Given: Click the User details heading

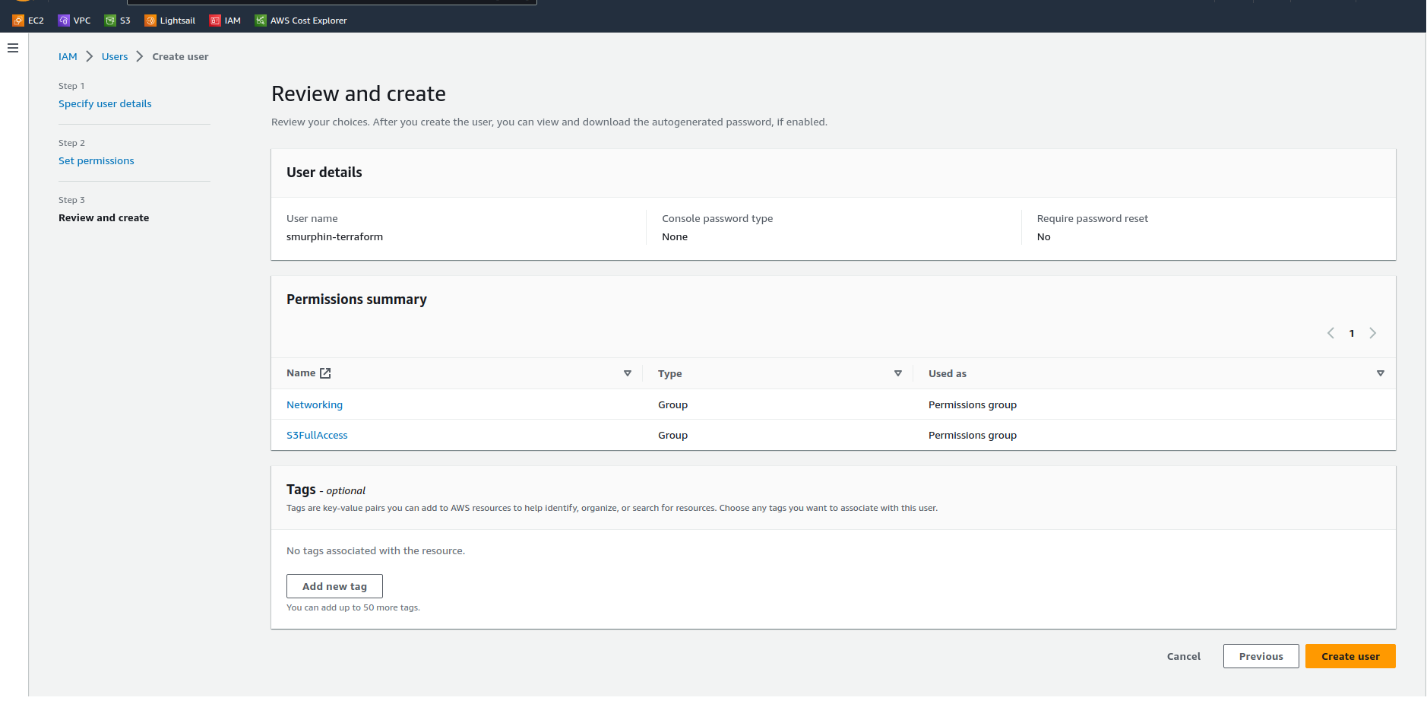Looking at the screenshot, I should [x=324, y=173].
